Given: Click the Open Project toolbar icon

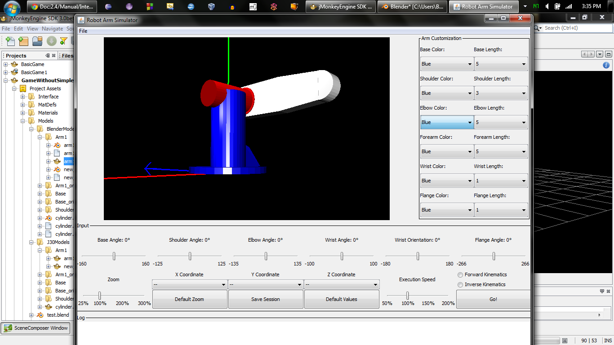Looking at the screenshot, I should [x=37, y=41].
